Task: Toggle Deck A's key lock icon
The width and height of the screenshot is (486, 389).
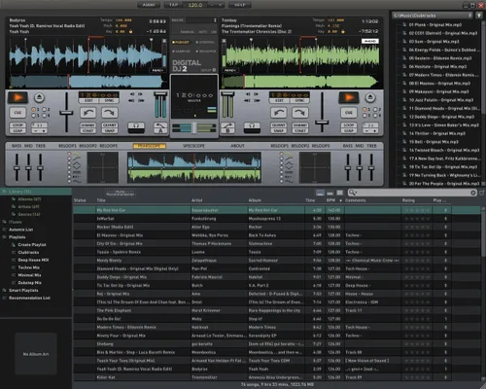Action: 131,31
